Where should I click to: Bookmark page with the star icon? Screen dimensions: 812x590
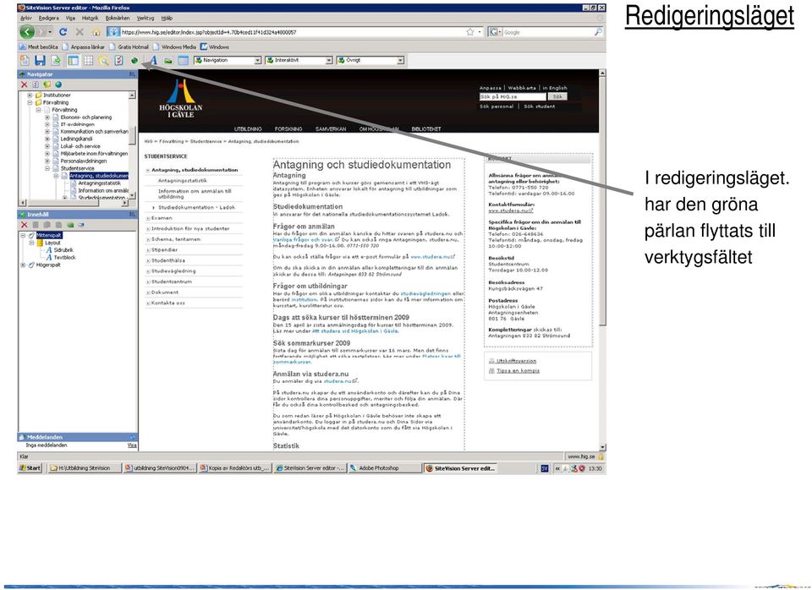[x=469, y=32]
